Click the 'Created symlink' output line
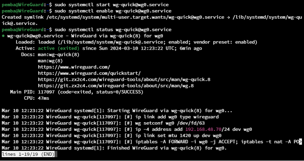 pyautogui.click(x=152, y=20)
